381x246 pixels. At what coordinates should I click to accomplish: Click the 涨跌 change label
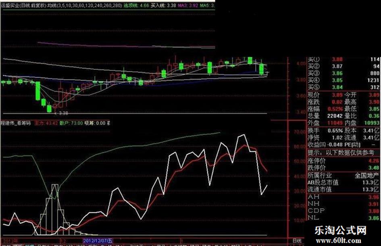[313, 102]
